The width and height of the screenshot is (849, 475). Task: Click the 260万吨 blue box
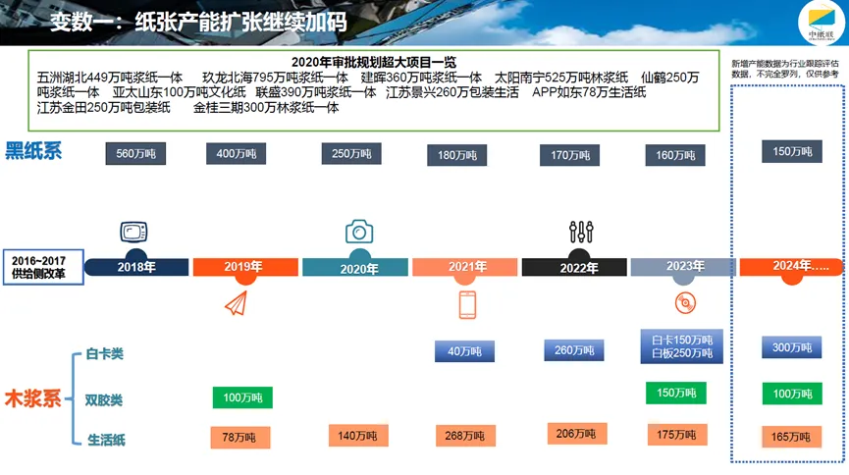point(574,350)
